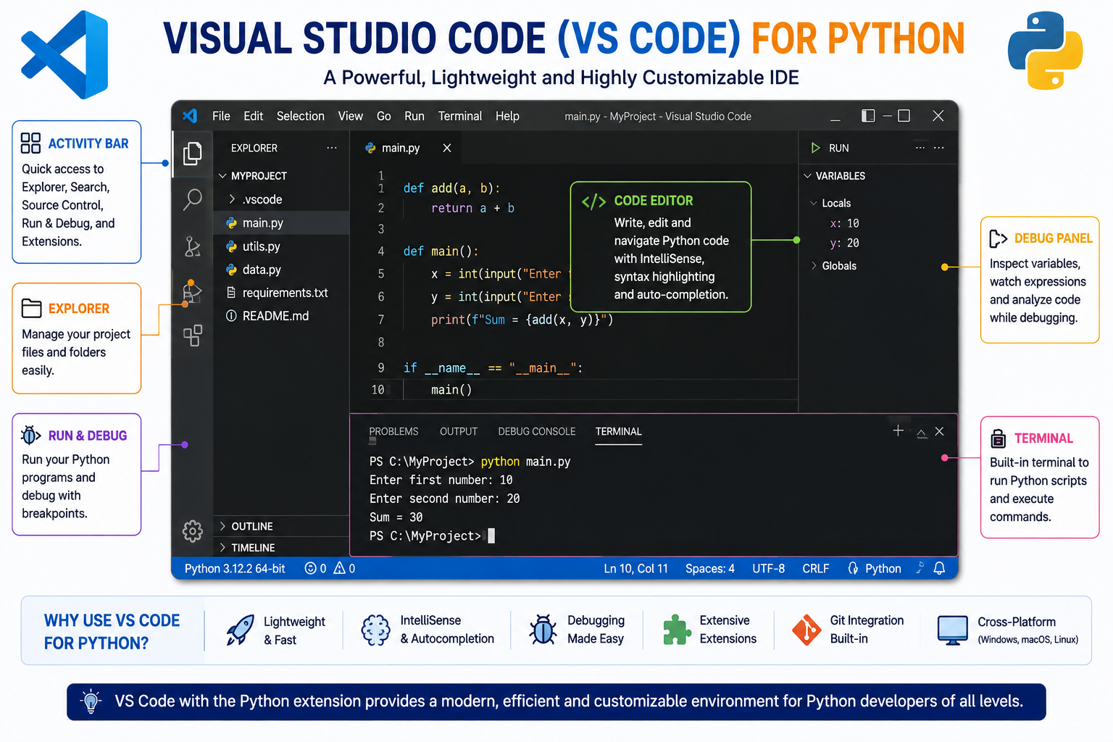Screen dimensions: 1113x742
Task: Click the warnings count in status bar
Action: [x=344, y=569]
